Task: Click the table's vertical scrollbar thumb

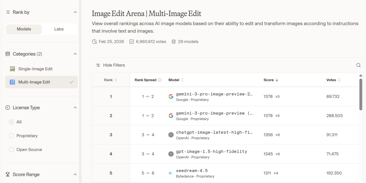Action: (361, 94)
